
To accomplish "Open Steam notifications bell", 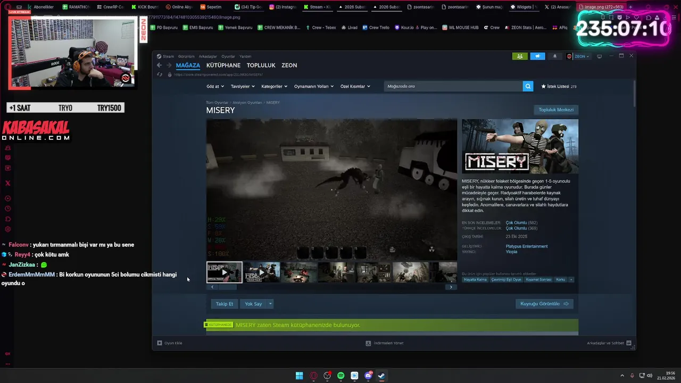I will pyautogui.click(x=555, y=56).
